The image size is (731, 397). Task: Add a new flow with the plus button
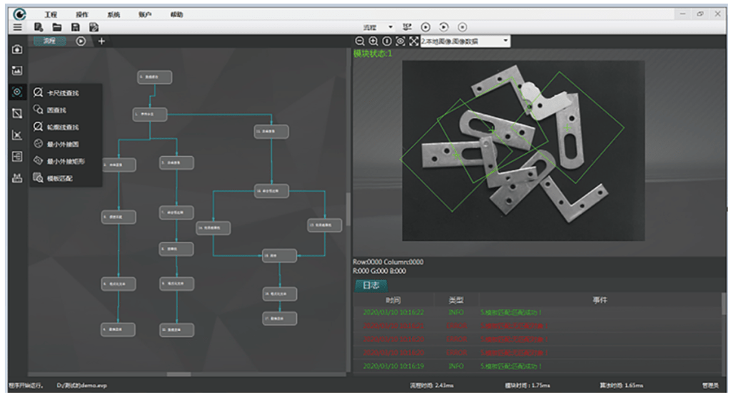click(x=101, y=41)
